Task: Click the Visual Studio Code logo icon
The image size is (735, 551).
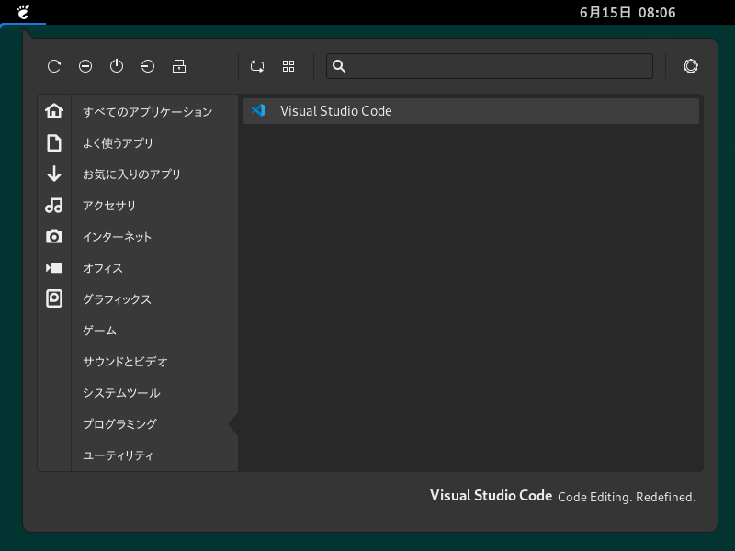Action: pyautogui.click(x=258, y=110)
